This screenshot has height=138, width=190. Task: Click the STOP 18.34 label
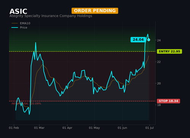pos(168,101)
